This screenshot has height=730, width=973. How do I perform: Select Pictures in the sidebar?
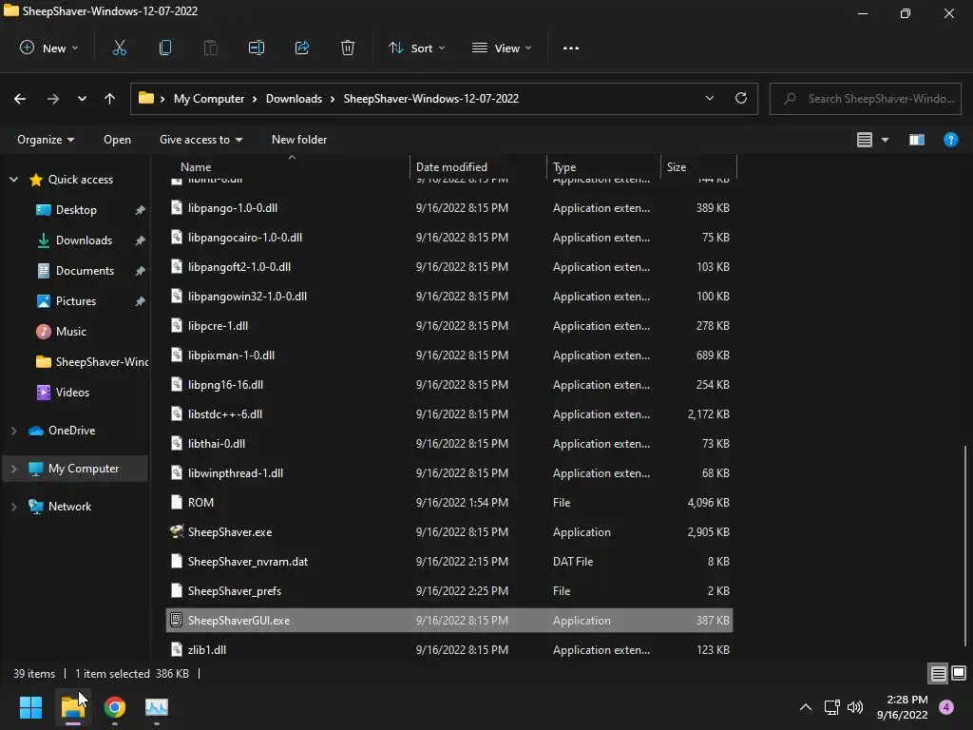click(x=76, y=301)
